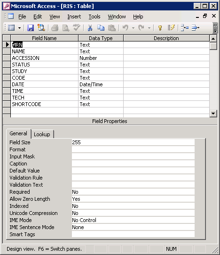Image resolution: width=220 pixels, height=255 pixels.
Task: Click the Insert Rows icon
Action: [185, 28]
